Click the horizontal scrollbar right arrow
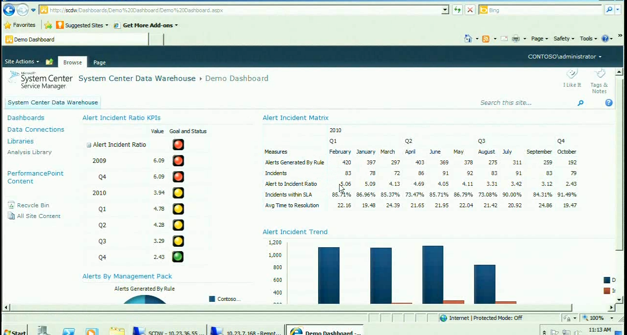Screen dimensions: 627x335 pos(612,308)
